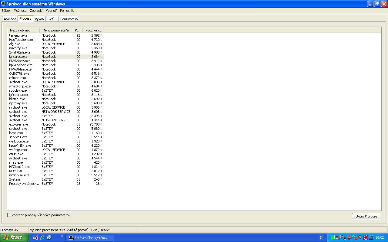Viewport: 388px width, 242px height.
Task: Open the speaker volume tray icon
Action: point(360,237)
